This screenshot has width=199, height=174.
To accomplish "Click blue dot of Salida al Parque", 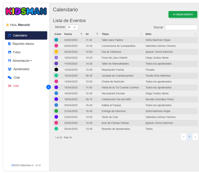I will (56, 105).
